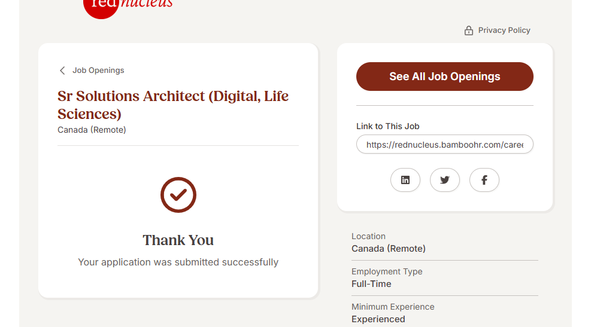Click the Full-Time employment type value
Screen dimensions: 591x327
coord(371,284)
